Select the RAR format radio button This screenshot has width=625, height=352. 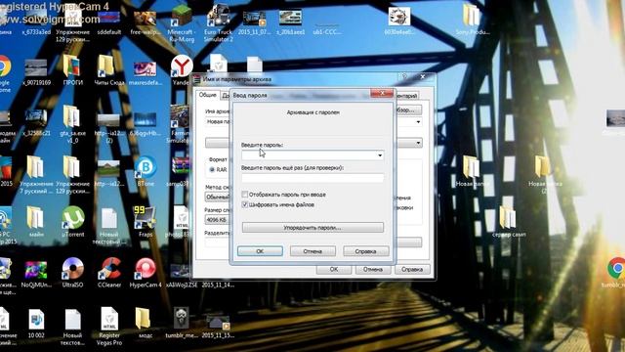(x=212, y=169)
